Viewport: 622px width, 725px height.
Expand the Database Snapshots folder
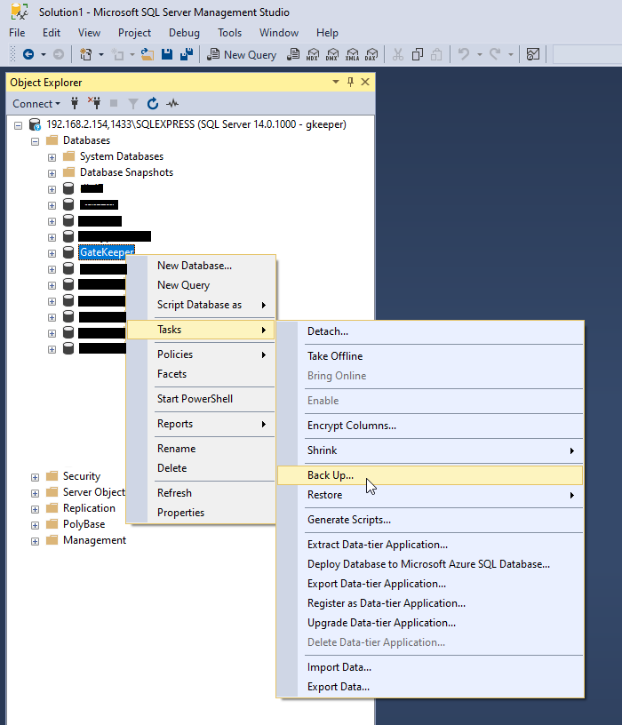(x=52, y=173)
